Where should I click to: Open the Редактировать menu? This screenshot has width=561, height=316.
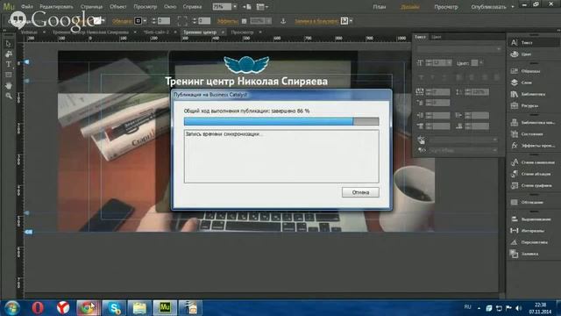pos(56,6)
